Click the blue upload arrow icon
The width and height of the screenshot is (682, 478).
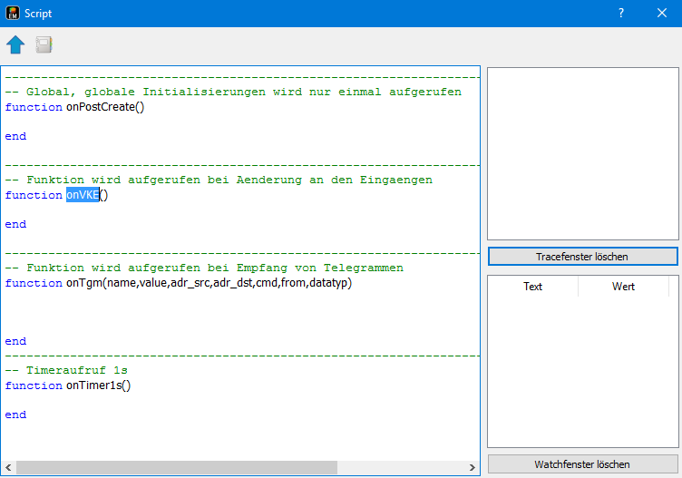click(x=15, y=44)
